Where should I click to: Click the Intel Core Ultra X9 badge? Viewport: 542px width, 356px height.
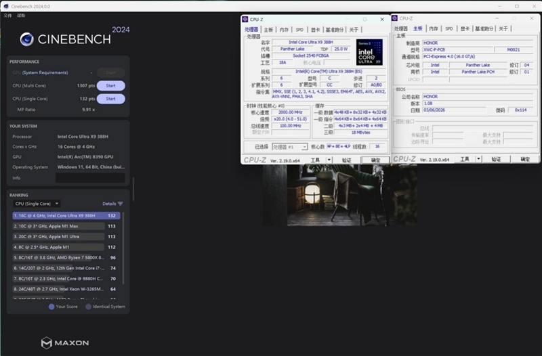369,52
